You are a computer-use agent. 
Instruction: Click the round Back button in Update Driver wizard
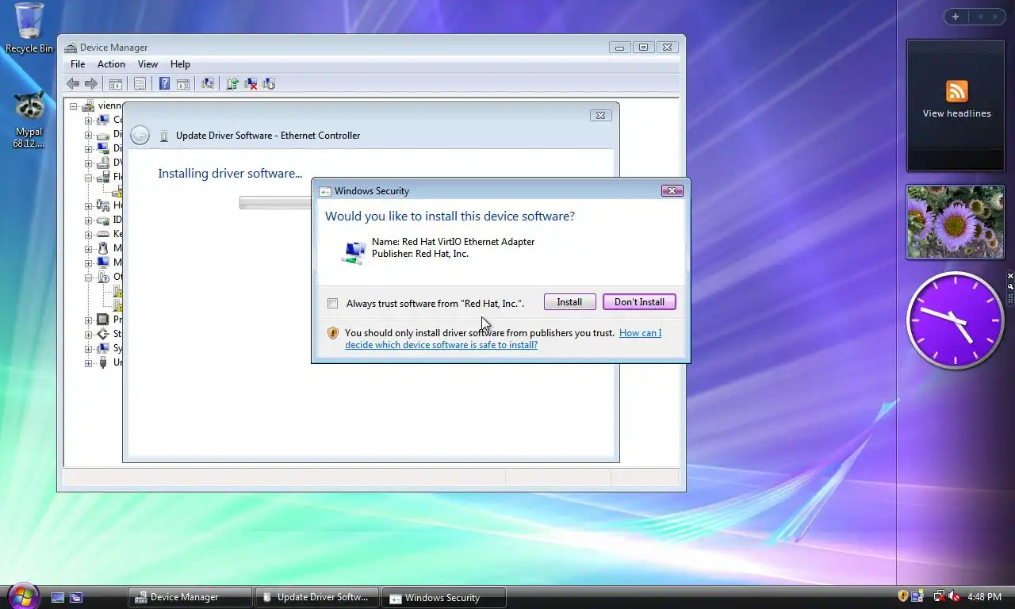pos(140,136)
